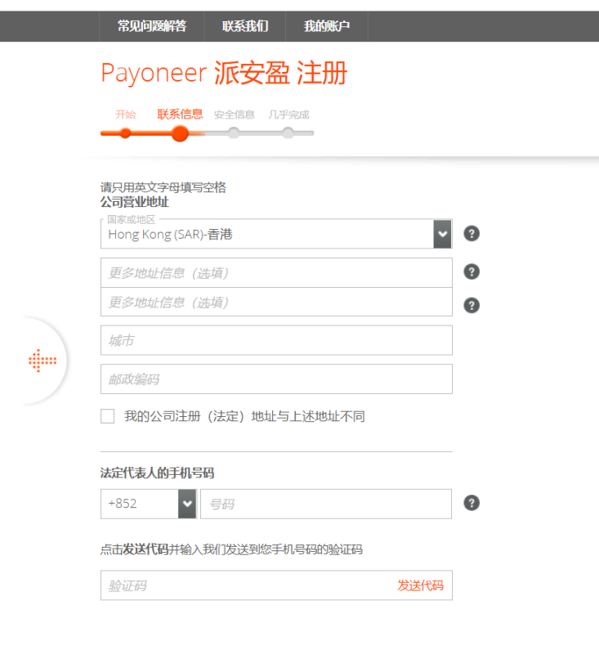Click into the 城市 input field
Image resolution: width=599 pixels, height=659 pixels.
[x=276, y=340]
